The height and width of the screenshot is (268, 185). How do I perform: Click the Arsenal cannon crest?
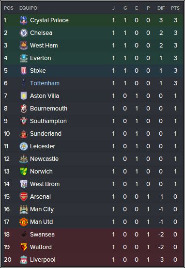pos(24,197)
